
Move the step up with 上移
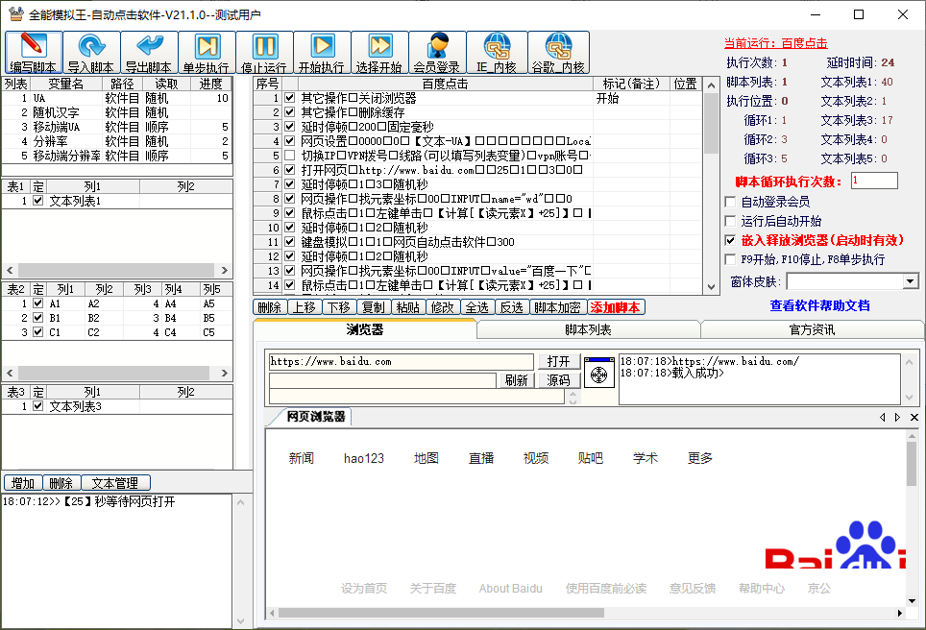305,307
